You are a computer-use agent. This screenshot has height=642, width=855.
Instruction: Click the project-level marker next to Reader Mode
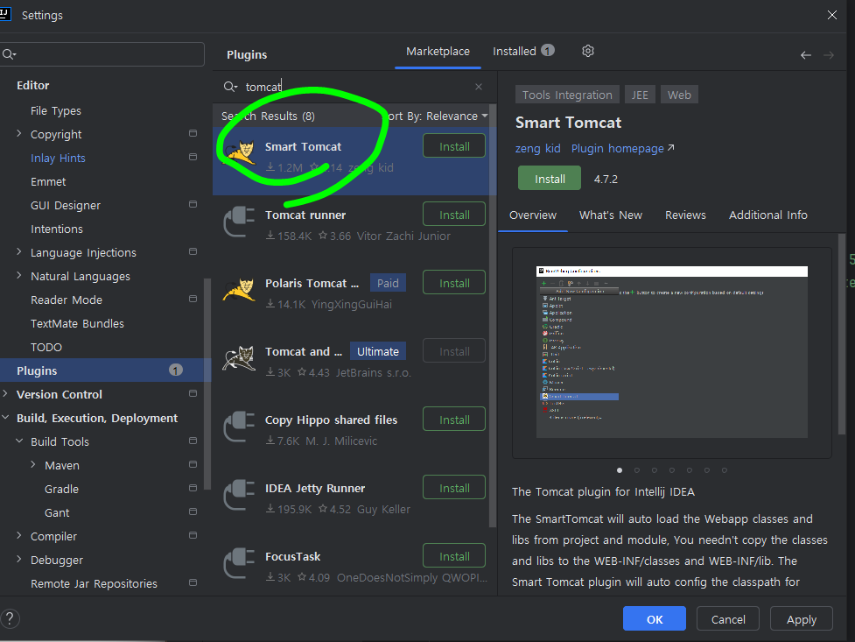point(193,299)
